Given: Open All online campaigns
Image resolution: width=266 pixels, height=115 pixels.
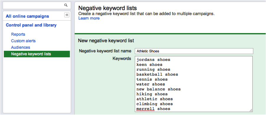Looking at the screenshot, I should (27, 16).
